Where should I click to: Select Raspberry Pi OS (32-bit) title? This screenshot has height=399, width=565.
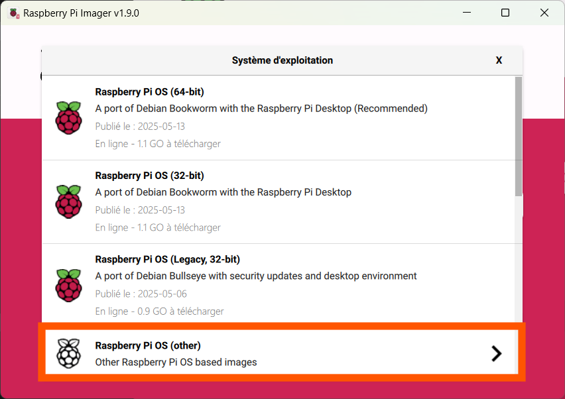149,176
